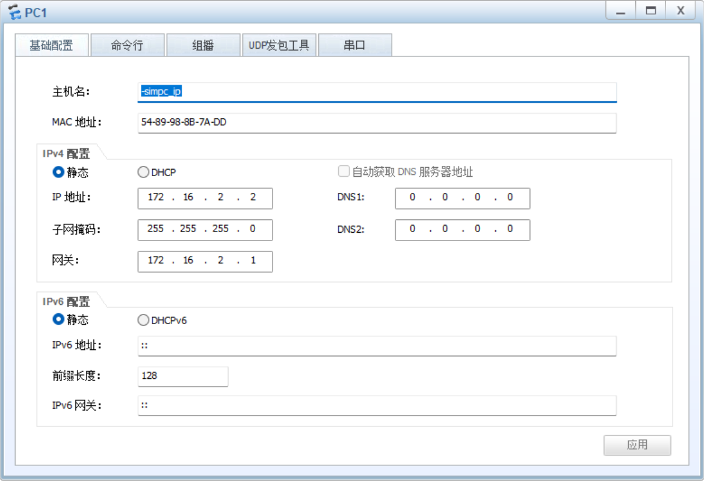Switch to the 组播 tab
The image size is (704, 481).
[203, 45]
